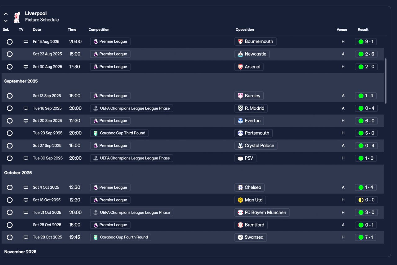397x265 pixels.
Task: Click the Chelsea club badge icon
Action: [x=240, y=188]
